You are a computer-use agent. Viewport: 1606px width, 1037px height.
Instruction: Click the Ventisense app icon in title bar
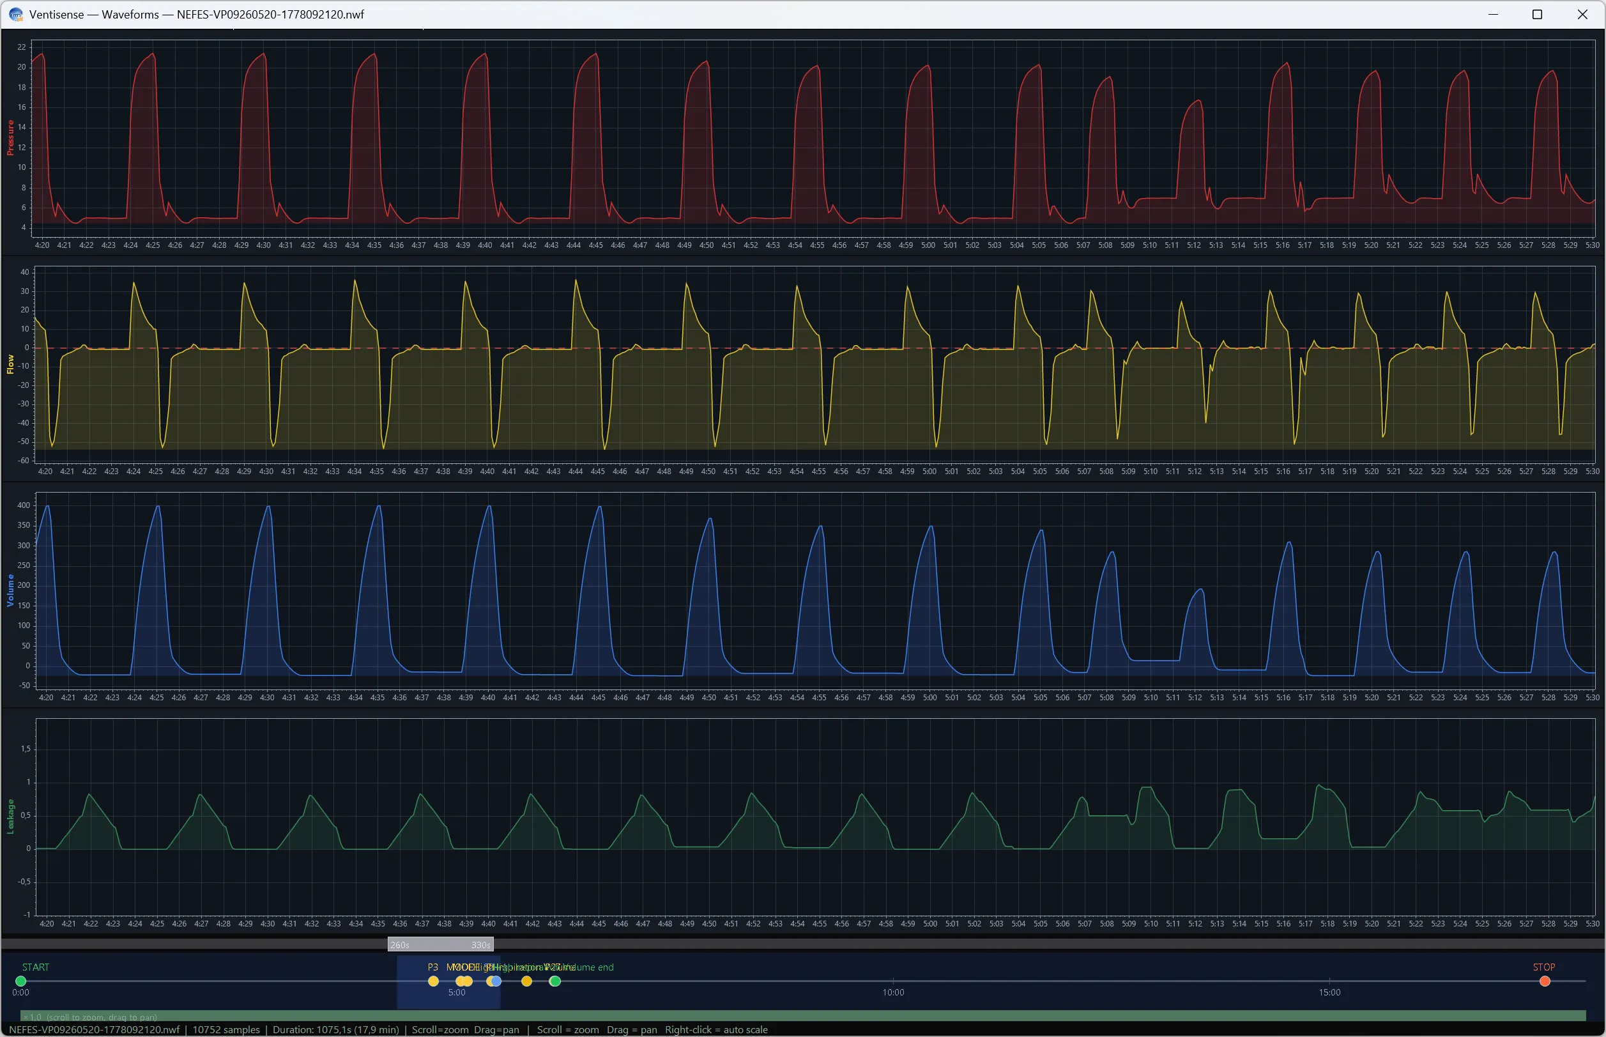coord(15,14)
